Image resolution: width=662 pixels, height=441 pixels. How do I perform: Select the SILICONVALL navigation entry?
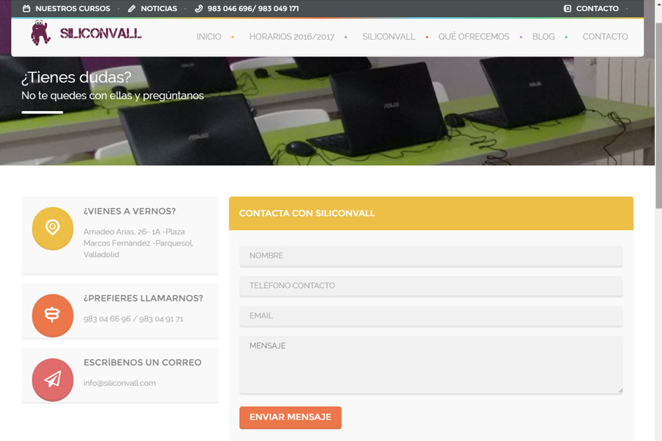coord(388,36)
